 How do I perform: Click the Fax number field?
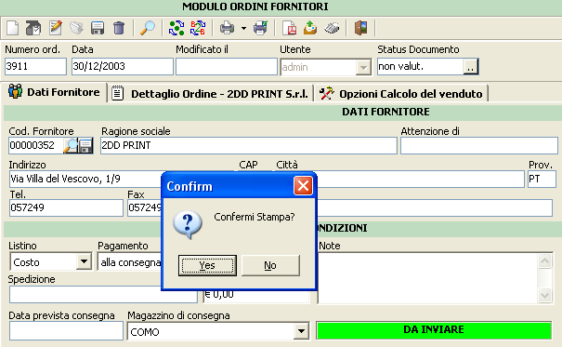pos(145,207)
